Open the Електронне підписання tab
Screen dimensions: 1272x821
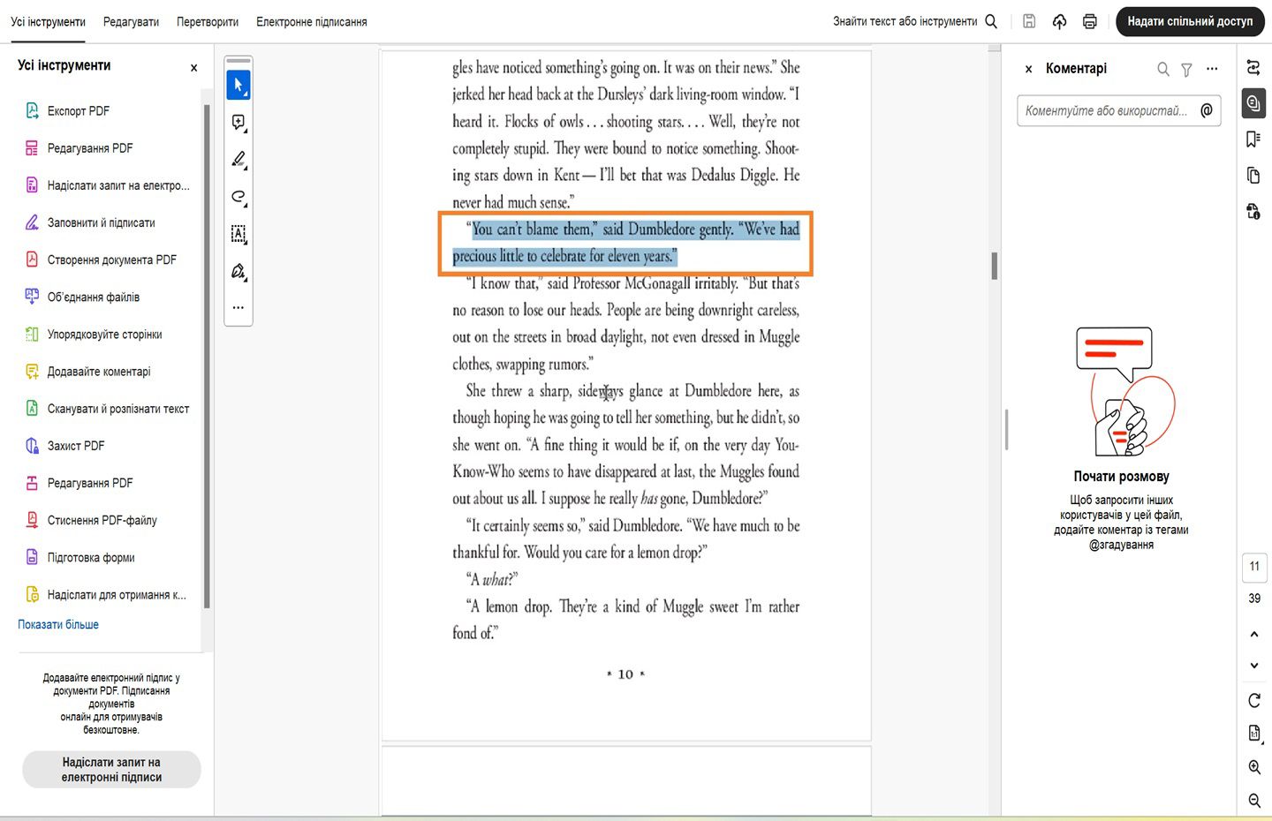click(312, 21)
